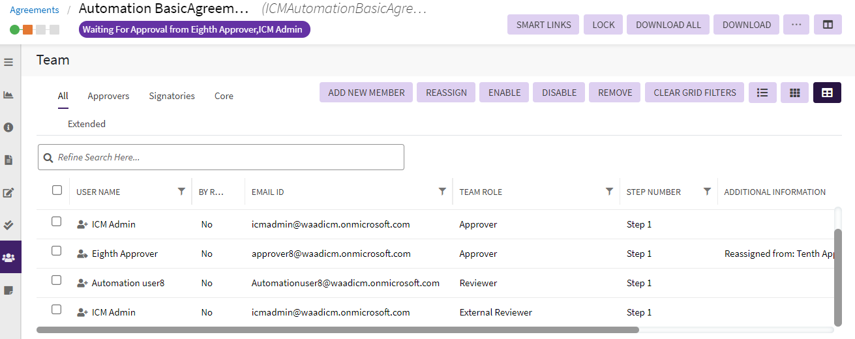The image size is (855, 339).
Task: Open the Agreements breadcrumb link
Action: (35, 10)
